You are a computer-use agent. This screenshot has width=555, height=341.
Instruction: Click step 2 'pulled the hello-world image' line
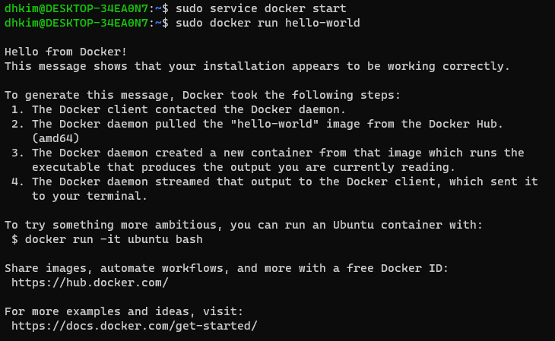[257, 124]
